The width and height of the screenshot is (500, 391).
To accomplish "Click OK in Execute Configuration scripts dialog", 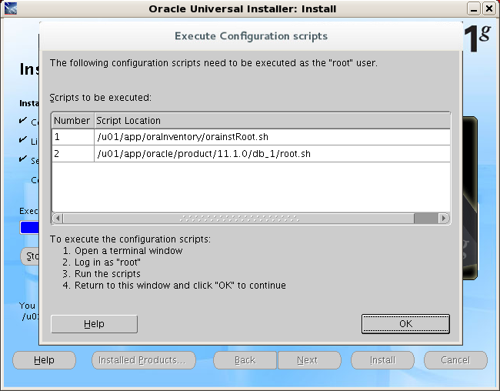I will coord(405,323).
